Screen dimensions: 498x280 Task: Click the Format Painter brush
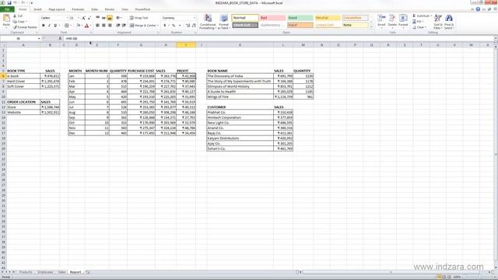tap(15, 27)
